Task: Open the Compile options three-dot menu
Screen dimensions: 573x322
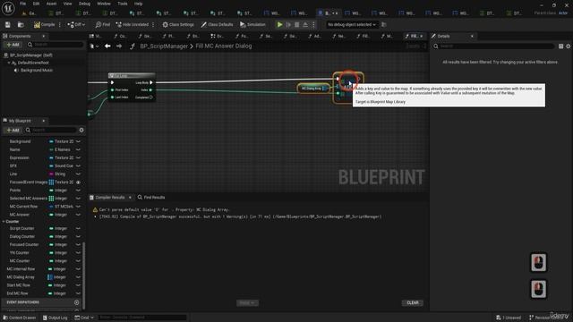Action: pos(60,24)
